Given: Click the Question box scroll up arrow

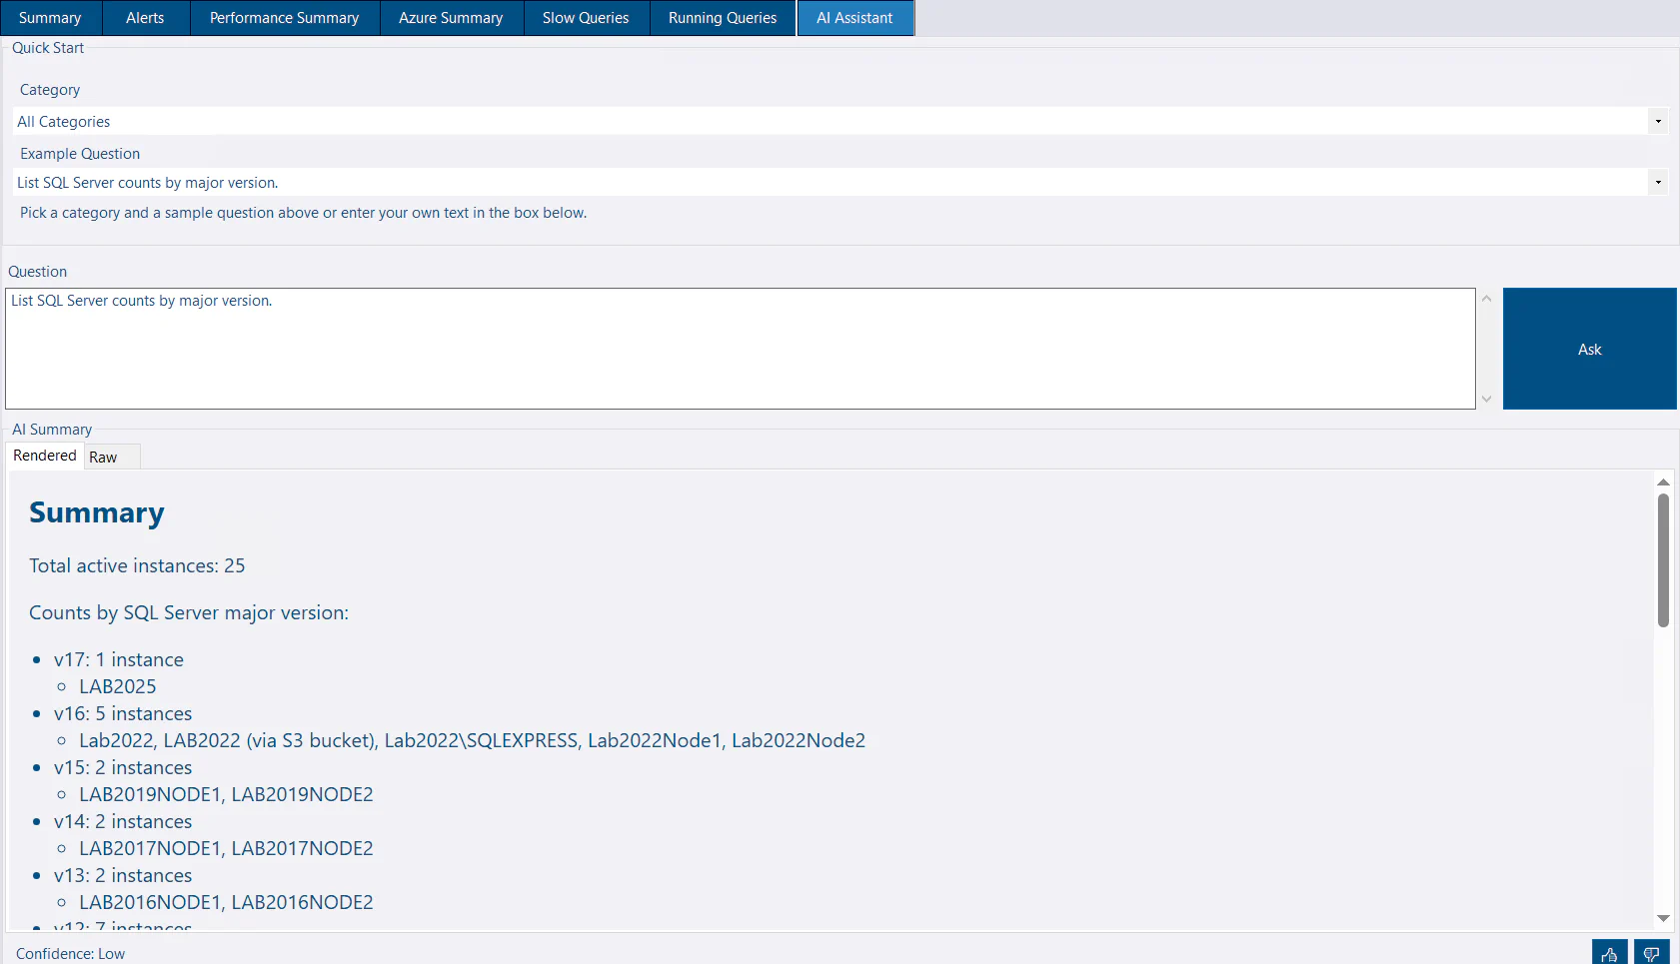Looking at the screenshot, I should coord(1486,299).
